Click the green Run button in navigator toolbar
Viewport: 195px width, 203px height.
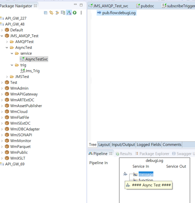pos(75,13)
